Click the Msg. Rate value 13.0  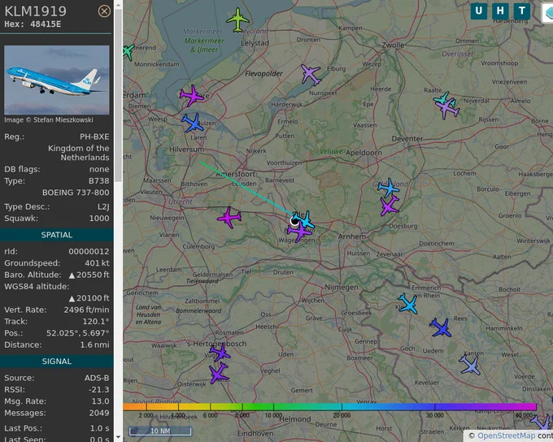coord(101,401)
